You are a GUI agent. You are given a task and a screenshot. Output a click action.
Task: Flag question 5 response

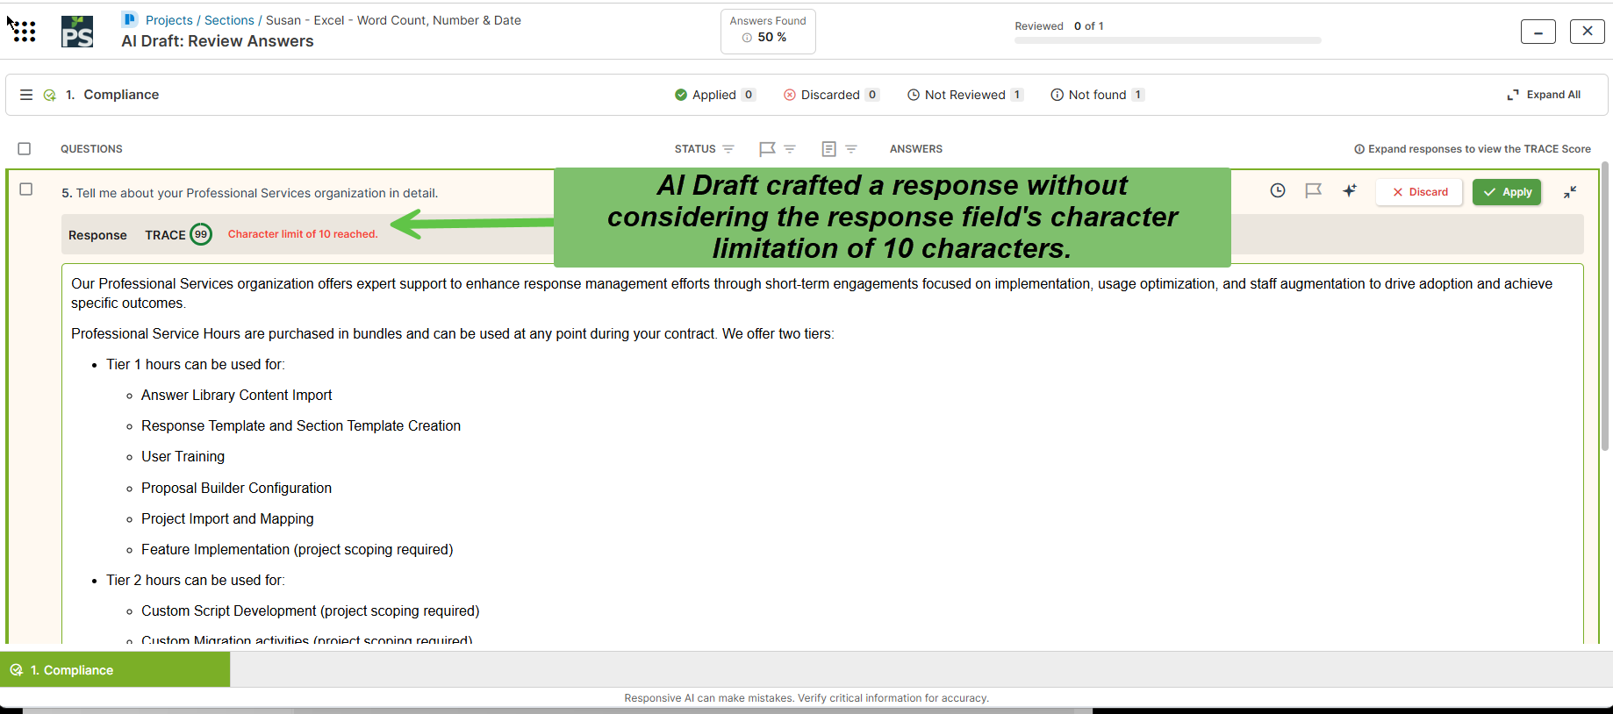tap(1313, 190)
